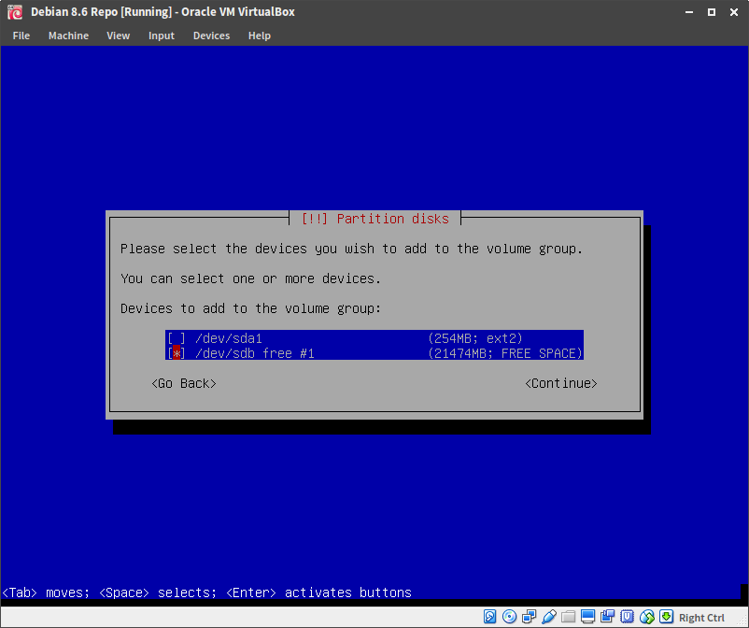Close the VirtualBox window

pyautogui.click(x=734, y=12)
